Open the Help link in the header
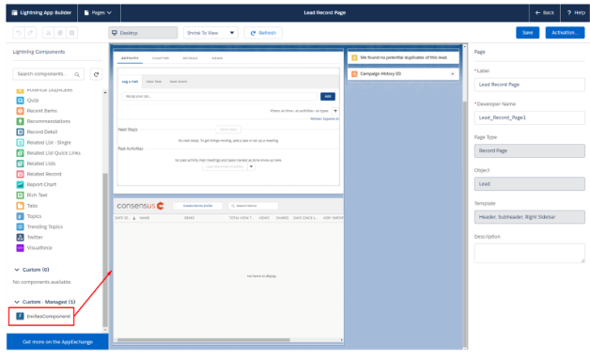 pos(576,13)
